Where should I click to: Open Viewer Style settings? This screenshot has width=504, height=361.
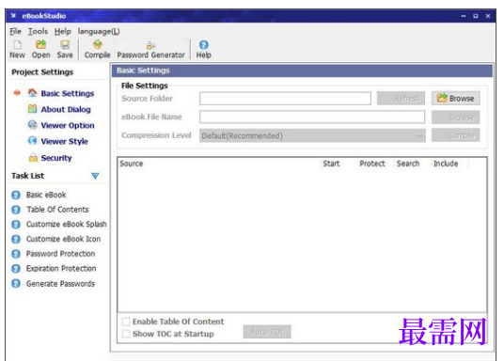tap(64, 141)
